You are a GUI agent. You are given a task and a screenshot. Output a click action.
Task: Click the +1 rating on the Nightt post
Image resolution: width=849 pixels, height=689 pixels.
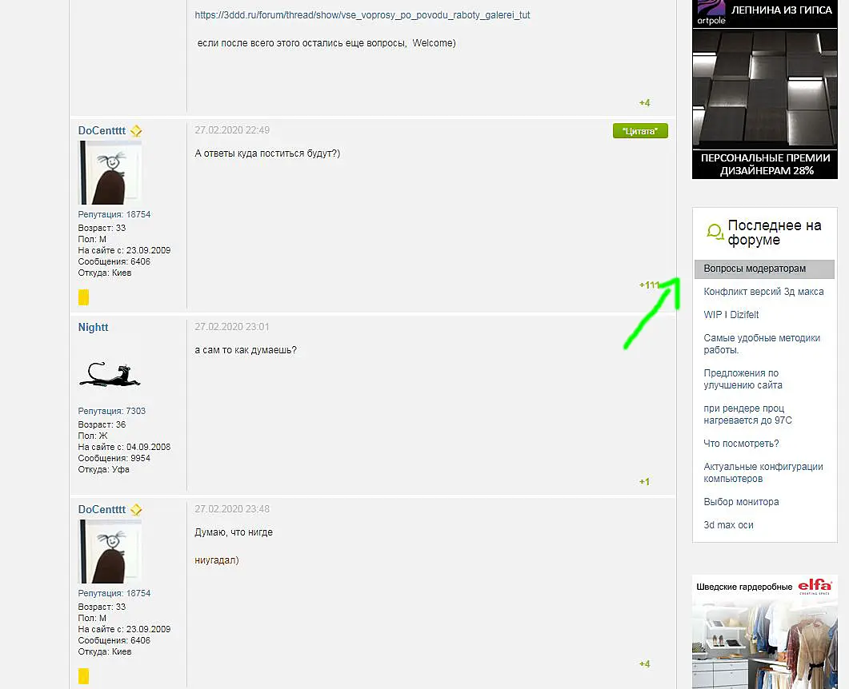pyautogui.click(x=644, y=481)
